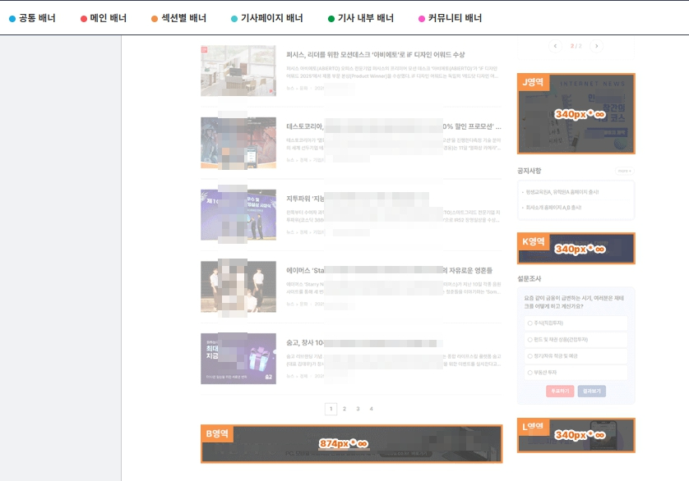Open the 지투파워 award ceremony thumbnail

(x=238, y=214)
